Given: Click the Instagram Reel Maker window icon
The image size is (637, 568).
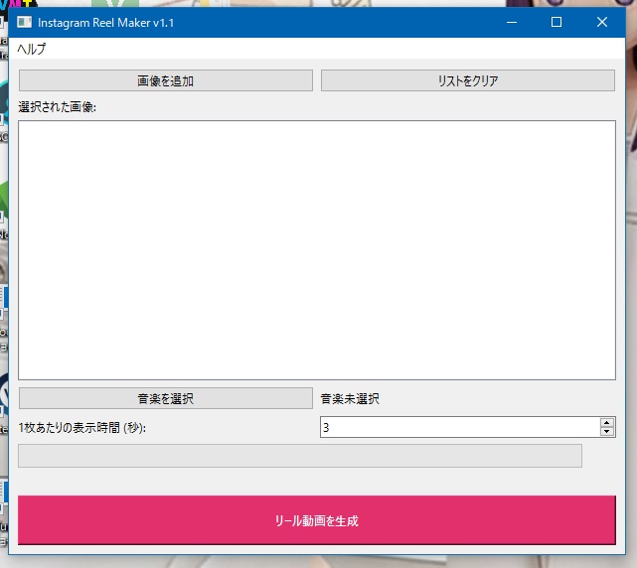Looking at the screenshot, I should [x=25, y=22].
